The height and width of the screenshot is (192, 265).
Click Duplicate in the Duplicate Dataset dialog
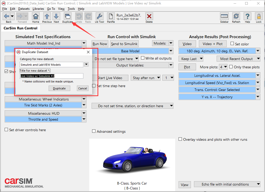tap(59, 88)
